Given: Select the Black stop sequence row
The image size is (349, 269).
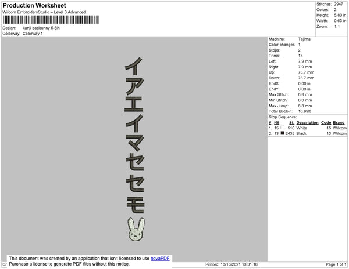Looking at the screenshot, I should click(x=308, y=133).
